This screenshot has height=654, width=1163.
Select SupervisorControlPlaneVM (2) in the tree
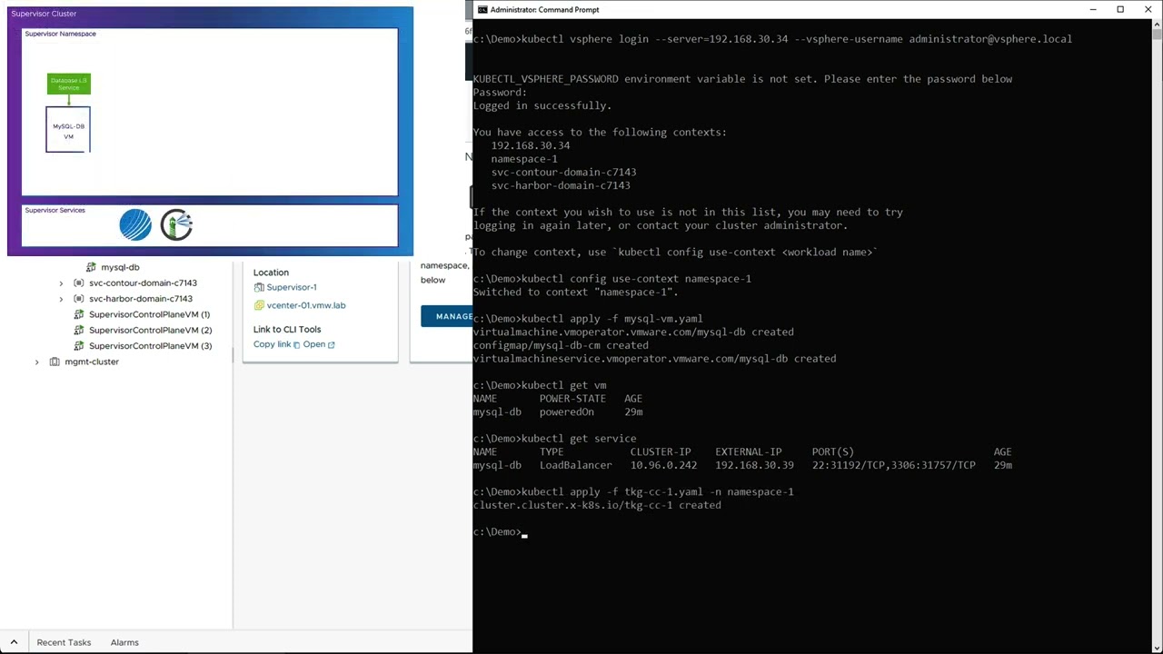coord(150,330)
